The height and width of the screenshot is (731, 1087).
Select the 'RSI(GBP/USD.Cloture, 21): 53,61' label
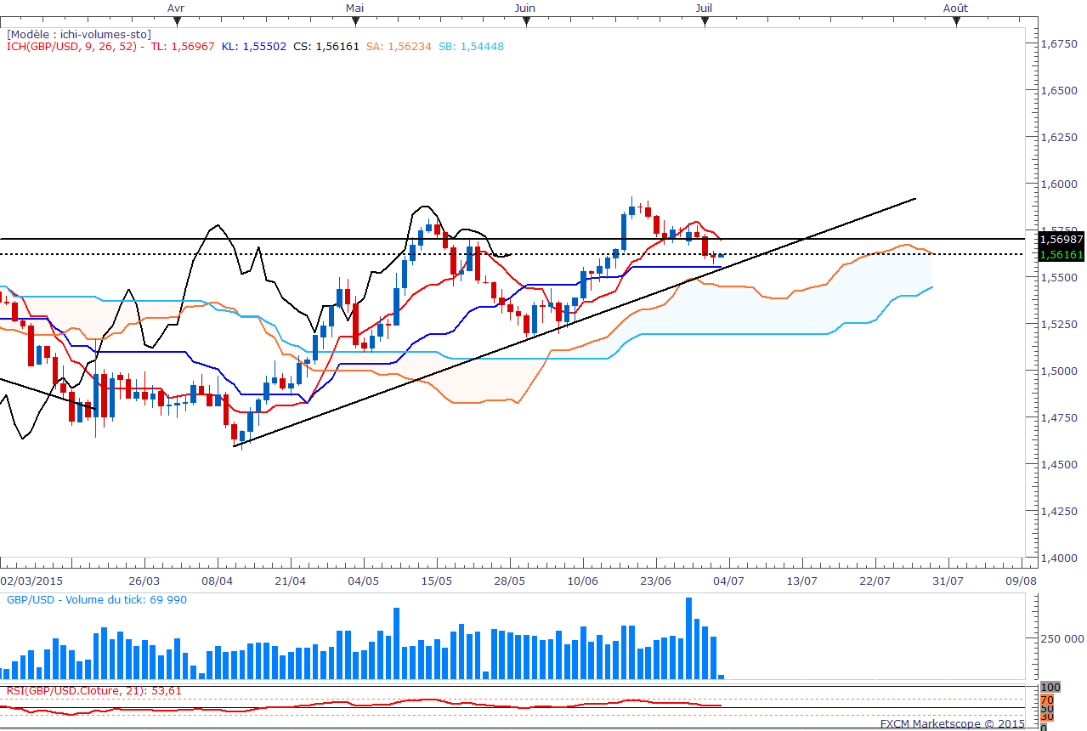pyautogui.click(x=94, y=691)
